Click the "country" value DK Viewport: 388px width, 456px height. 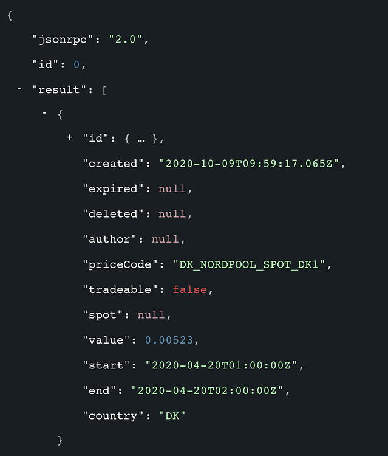tap(172, 416)
